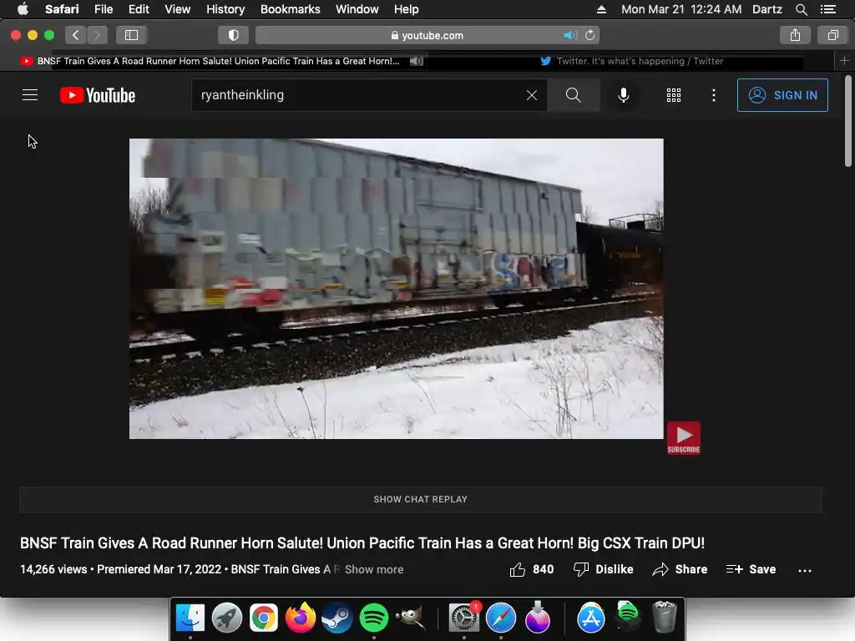This screenshot has height=641, width=855.
Task: Open the History menu
Action: [225, 9]
